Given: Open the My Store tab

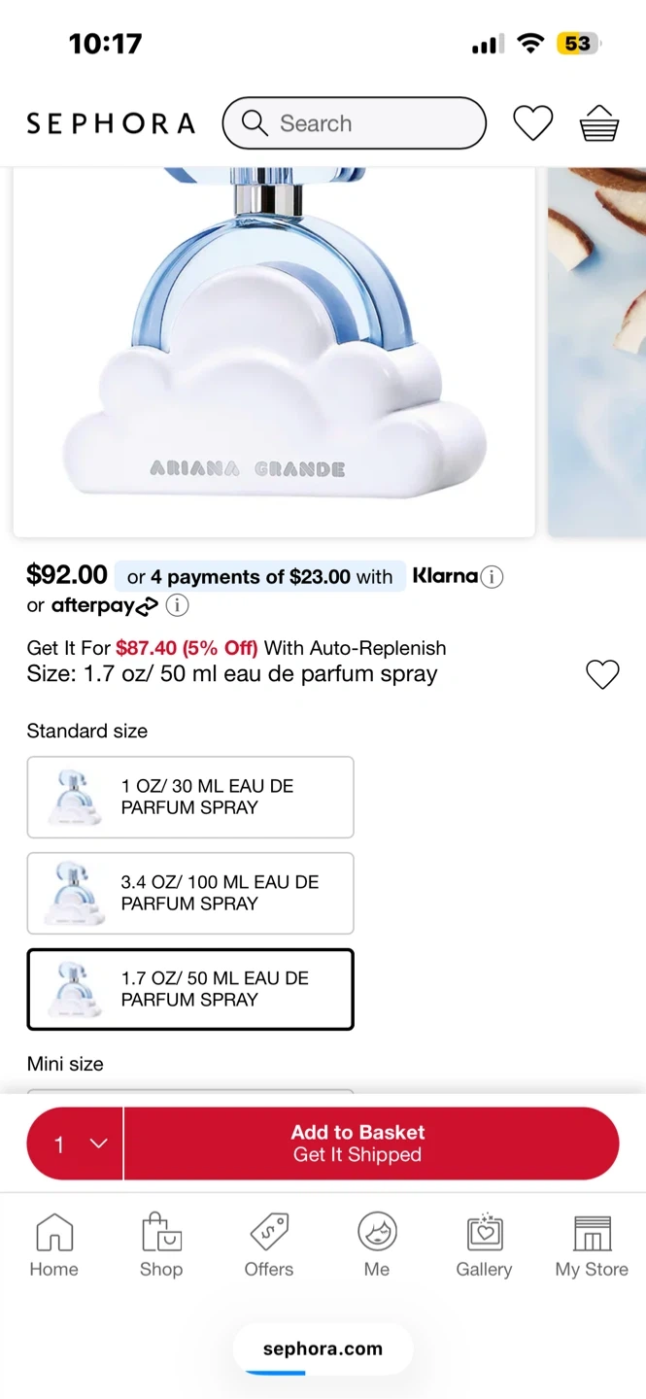Looking at the screenshot, I should 592,1245.
